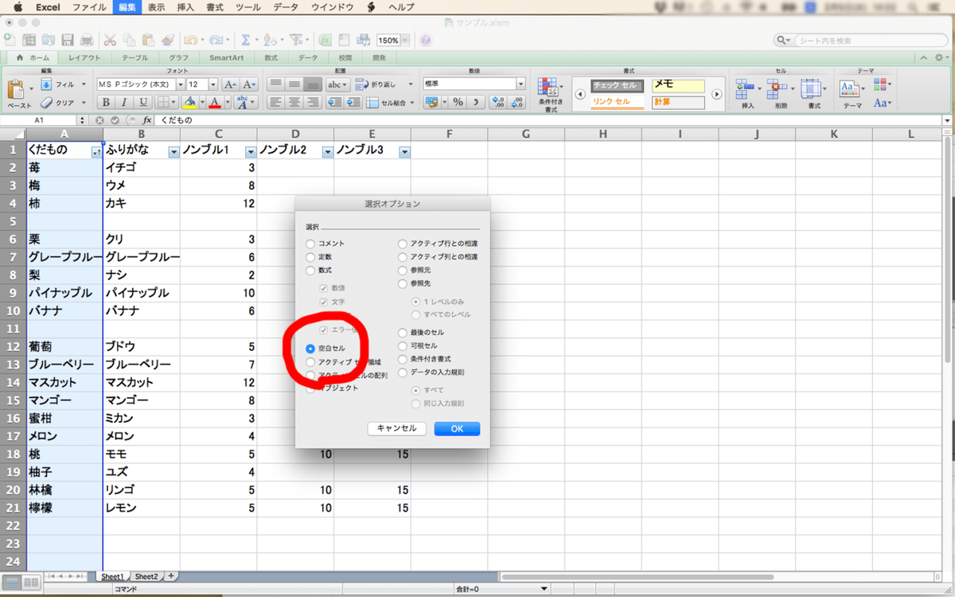Select the 数式 radio button
955x597 pixels.
click(x=310, y=271)
